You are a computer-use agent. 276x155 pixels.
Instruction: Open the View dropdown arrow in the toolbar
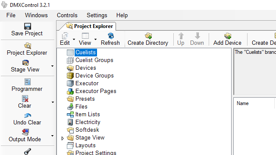pyautogui.click(x=95, y=39)
